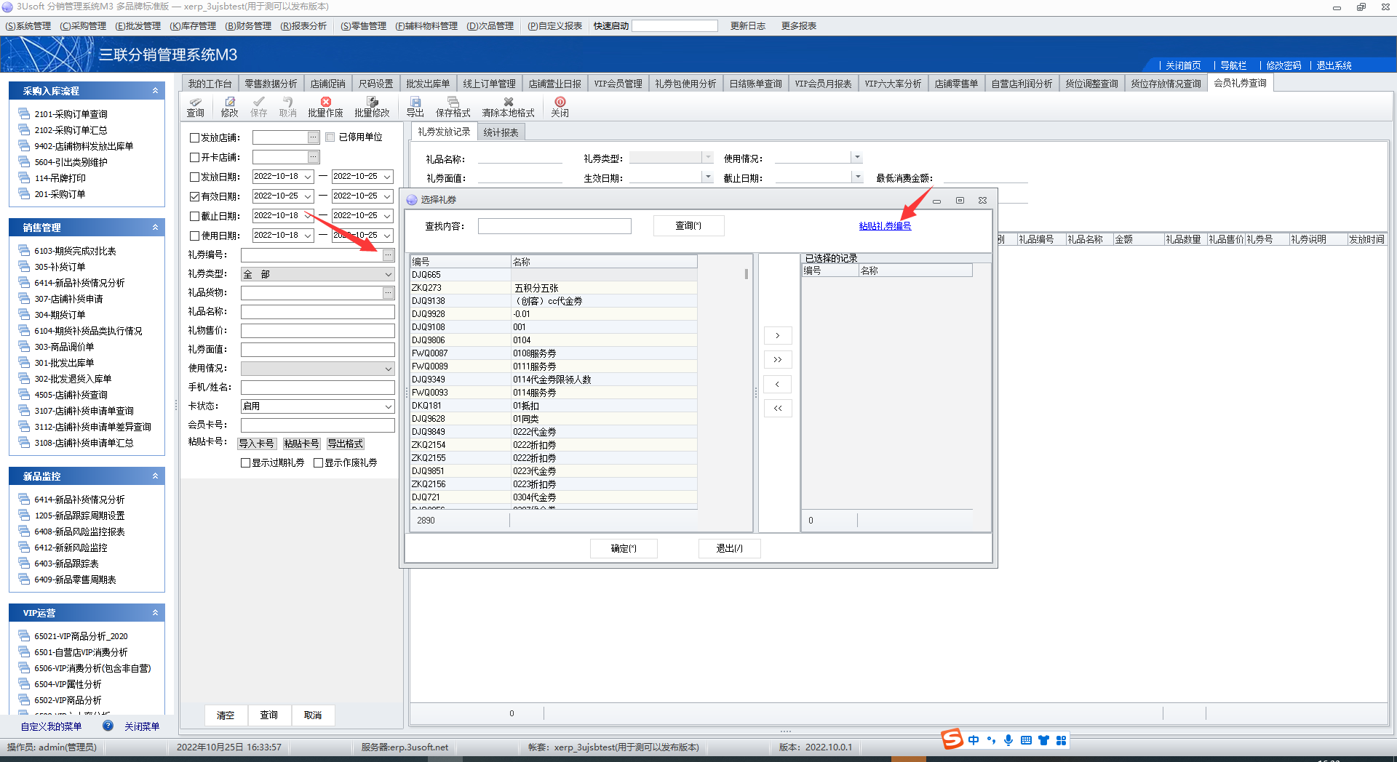
Task: Click 查询 button in 选择礼券 dialog
Action: 688,226
